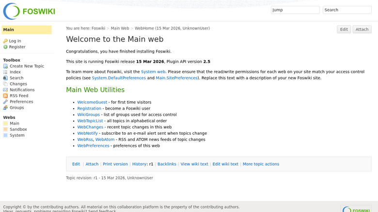Open the History link

tap(139, 164)
